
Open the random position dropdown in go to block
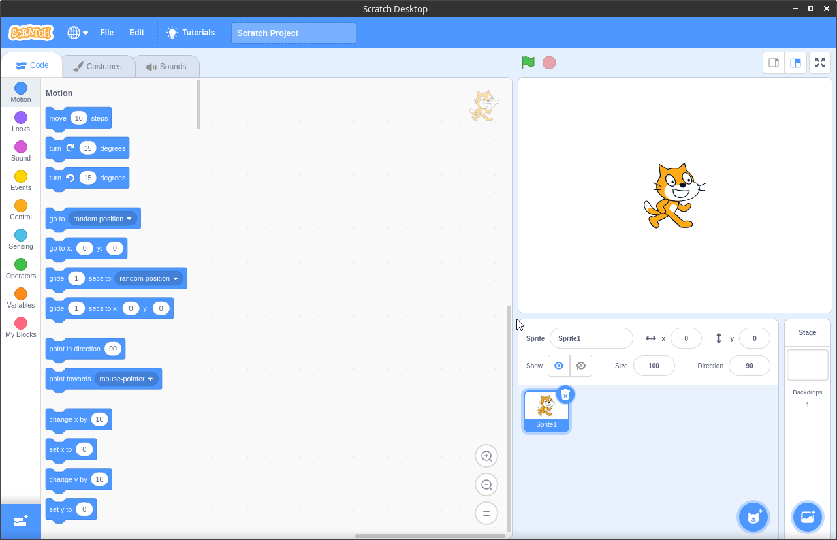[x=101, y=219]
